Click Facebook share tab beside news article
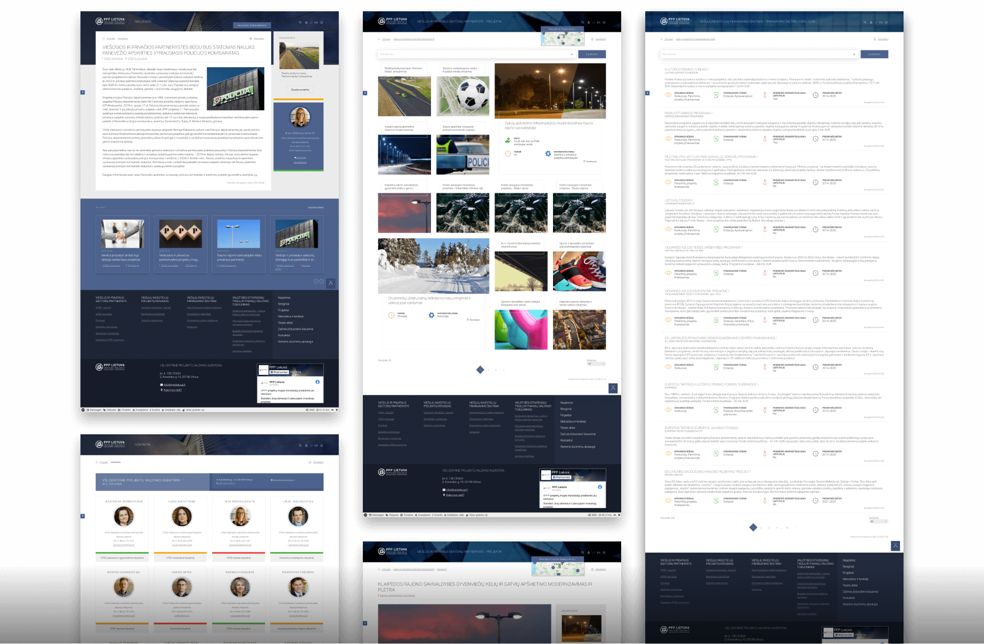Image resolution: width=984 pixels, height=644 pixels. coord(83,92)
